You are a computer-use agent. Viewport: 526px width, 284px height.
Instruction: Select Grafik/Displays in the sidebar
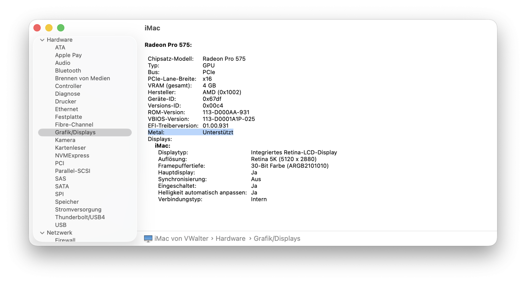click(75, 132)
